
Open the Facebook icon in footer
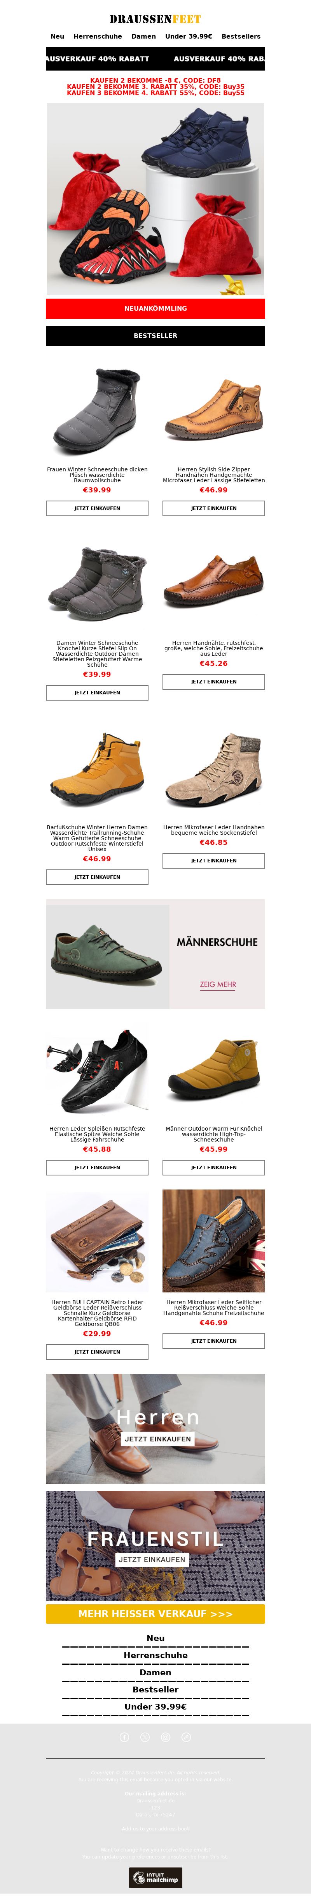124,1736
